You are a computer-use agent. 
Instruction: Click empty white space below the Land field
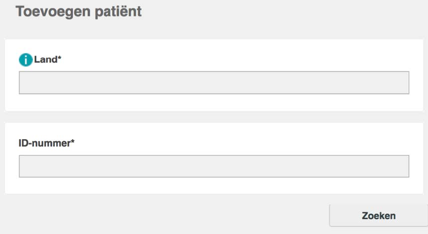point(214,103)
